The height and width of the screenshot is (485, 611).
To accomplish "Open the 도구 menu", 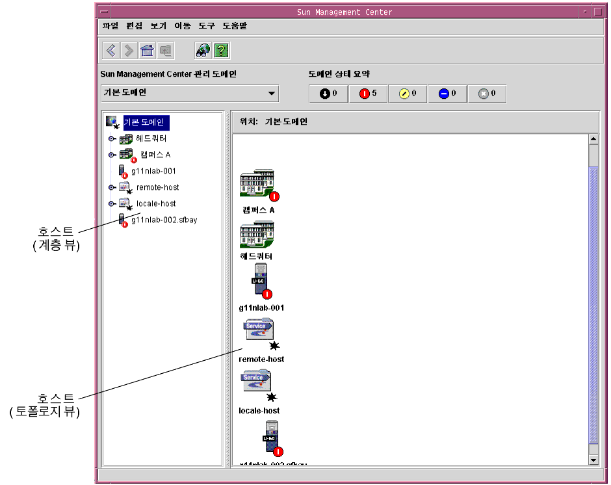I will pos(207,26).
